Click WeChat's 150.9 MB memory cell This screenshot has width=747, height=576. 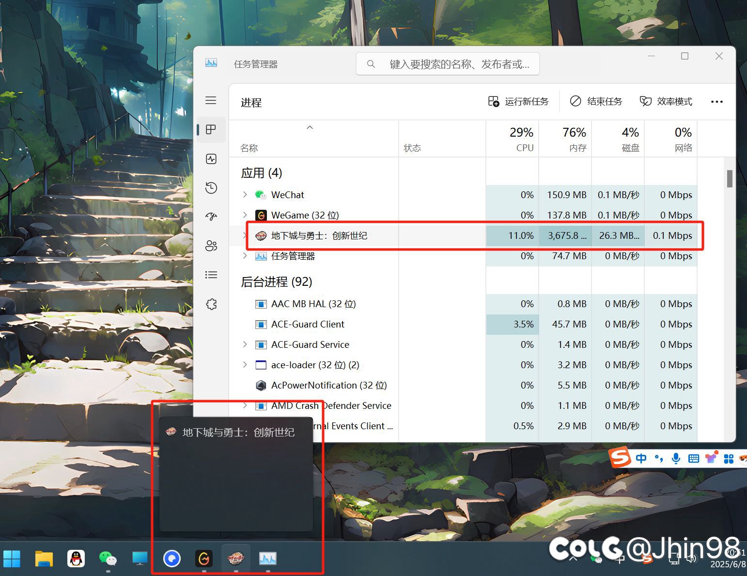[565, 195]
